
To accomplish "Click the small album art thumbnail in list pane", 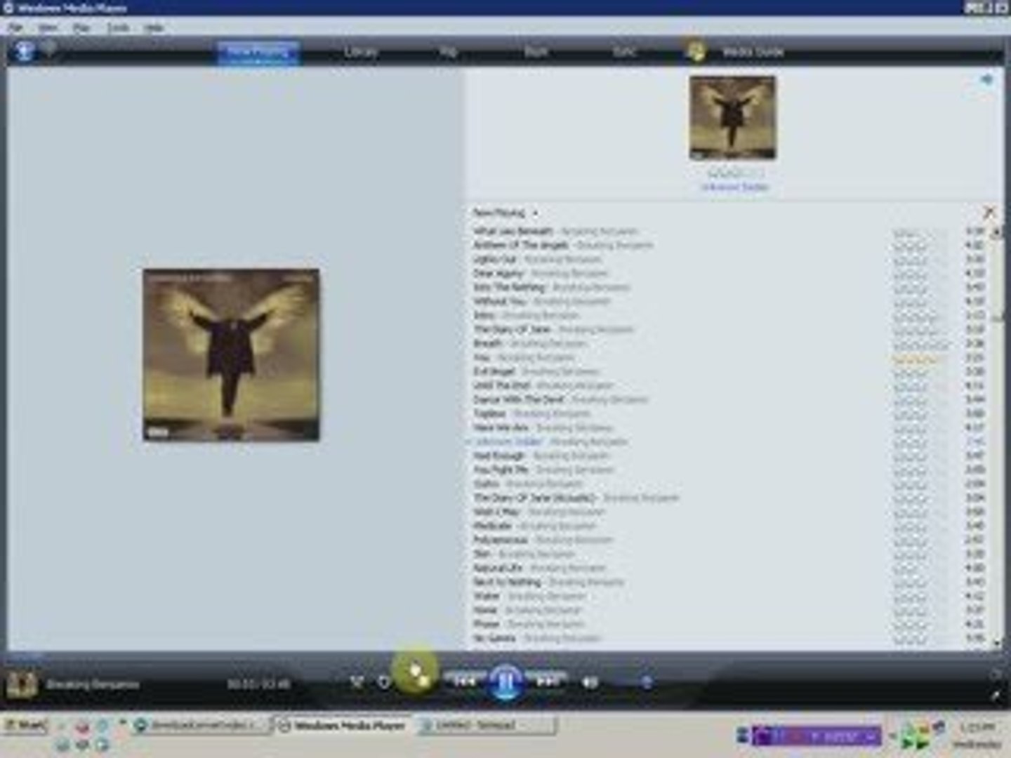I will click(x=732, y=117).
